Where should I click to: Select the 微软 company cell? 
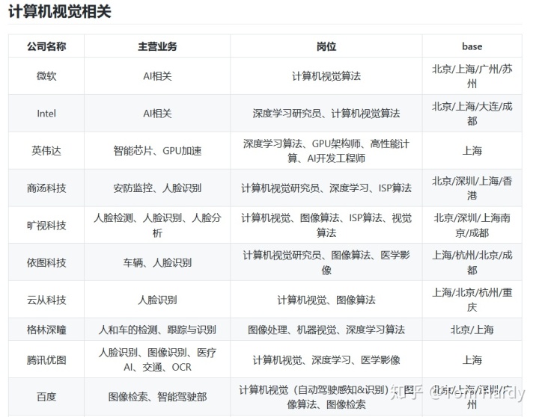[46, 75]
